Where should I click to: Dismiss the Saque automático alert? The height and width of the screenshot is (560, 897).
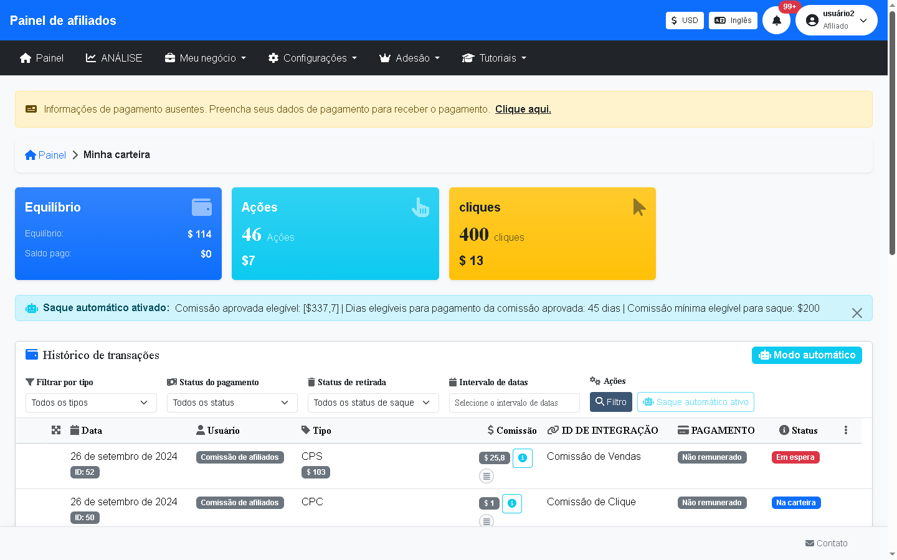click(x=857, y=313)
